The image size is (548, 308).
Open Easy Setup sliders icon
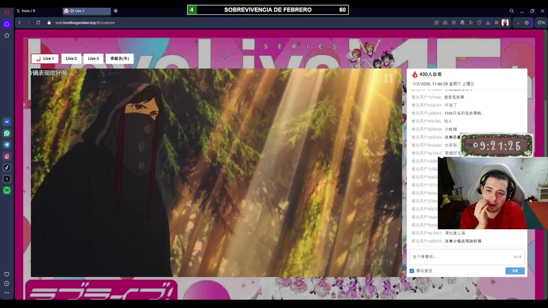click(x=497, y=23)
